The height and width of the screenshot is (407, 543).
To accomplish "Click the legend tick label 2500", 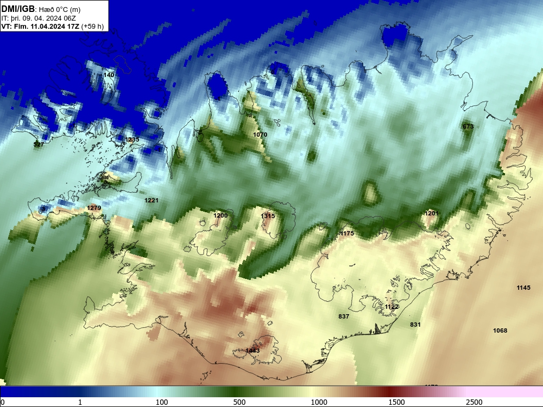I will (474, 402).
